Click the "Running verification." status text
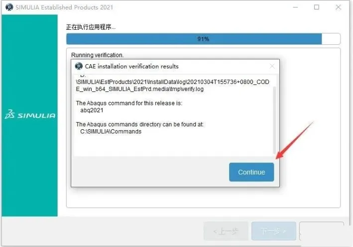This screenshot has width=353, height=247. (97, 55)
